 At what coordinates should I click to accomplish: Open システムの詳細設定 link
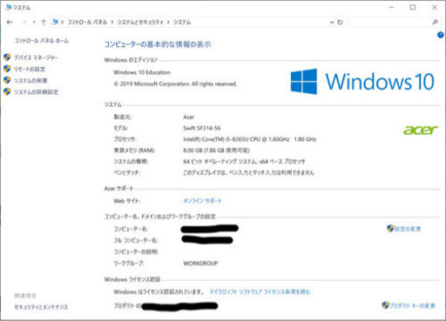click(x=37, y=92)
